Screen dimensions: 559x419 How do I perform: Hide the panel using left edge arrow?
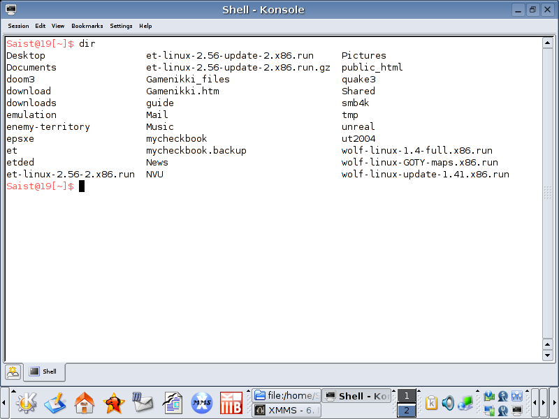pyautogui.click(x=4, y=403)
